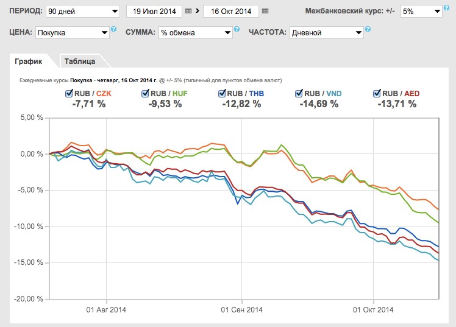Screen dimensions: 456x327
Task: Open calendar picker for start date
Action: coord(188,12)
